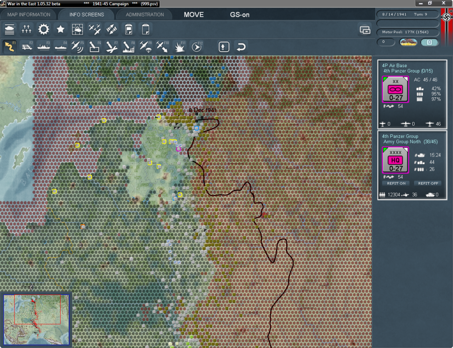The width and height of the screenshot is (453, 348).
Task: Click the '4th Panzer Group' HQ title
Action: point(400,136)
